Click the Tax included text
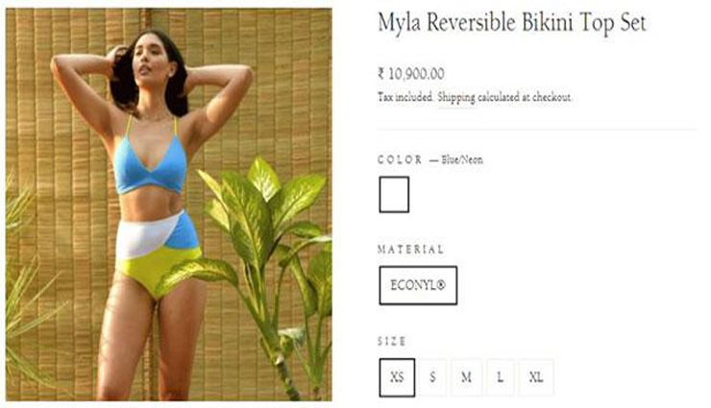Viewport: 711px width, 408px height. tap(405, 97)
